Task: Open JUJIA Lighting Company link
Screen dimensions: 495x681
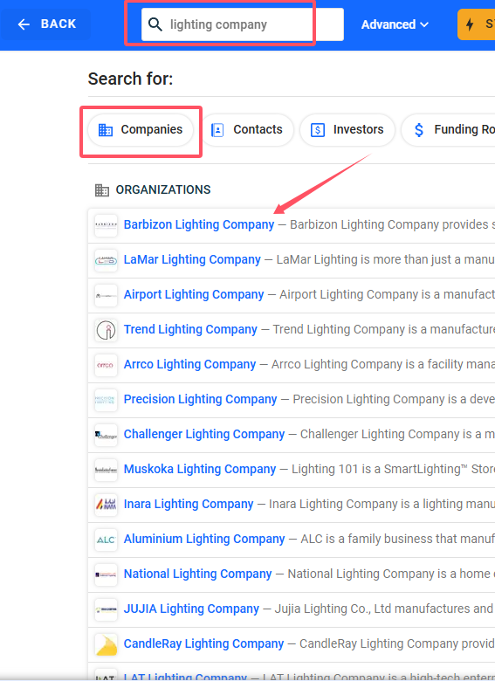Action: click(191, 609)
